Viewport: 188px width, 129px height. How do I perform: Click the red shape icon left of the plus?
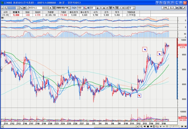tap(157, 126)
